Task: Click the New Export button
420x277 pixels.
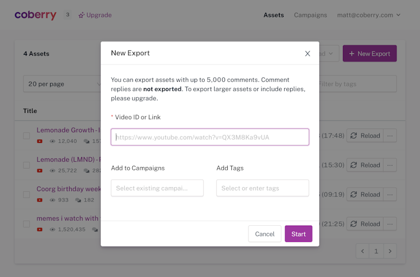Action: (369, 54)
